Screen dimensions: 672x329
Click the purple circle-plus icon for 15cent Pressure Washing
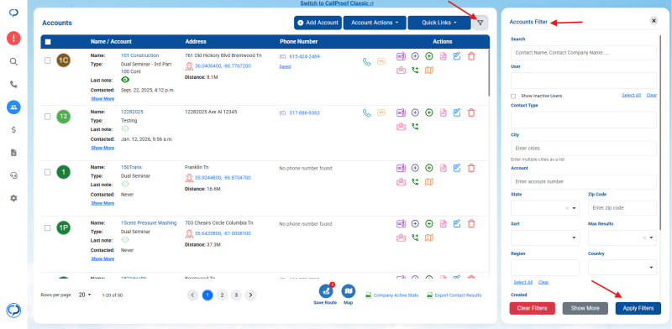point(415,223)
